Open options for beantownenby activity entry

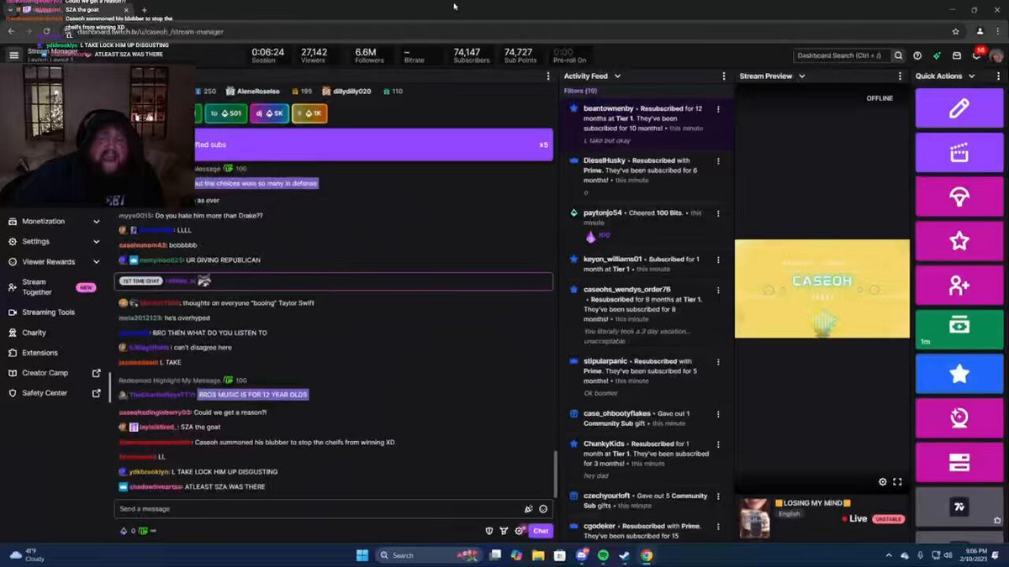(x=718, y=109)
